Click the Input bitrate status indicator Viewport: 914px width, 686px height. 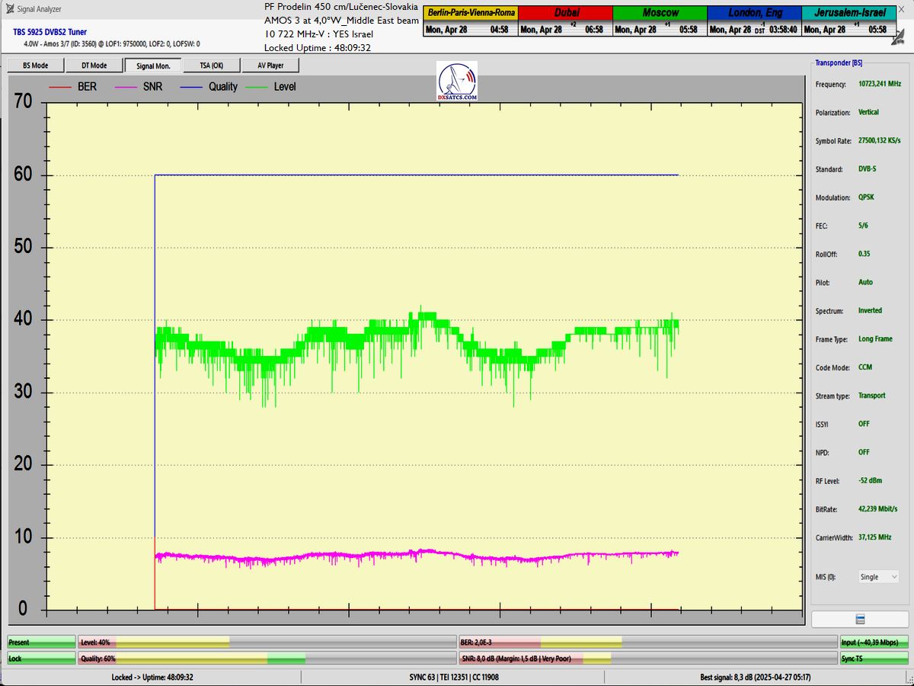click(x=874, y=643)
